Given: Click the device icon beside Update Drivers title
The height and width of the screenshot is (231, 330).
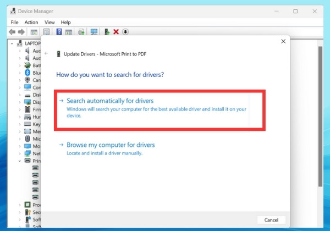Looking at the screenshot, I should coord(58,54).
